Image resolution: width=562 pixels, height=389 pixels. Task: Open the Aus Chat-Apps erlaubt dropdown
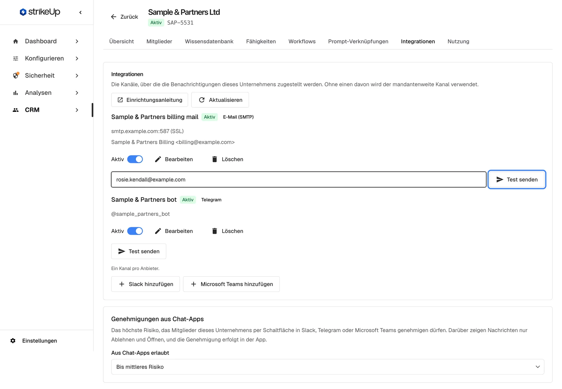tap(328, 367)
